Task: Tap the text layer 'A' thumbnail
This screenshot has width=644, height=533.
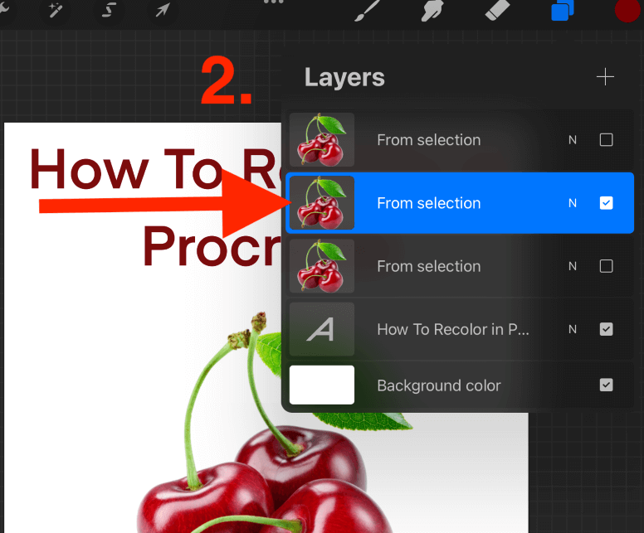Action: click(322, 329)
